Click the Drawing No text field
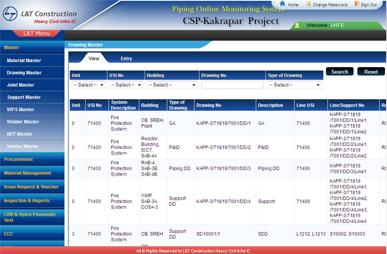This screenshot has height=254, width=387. (232, 85)
